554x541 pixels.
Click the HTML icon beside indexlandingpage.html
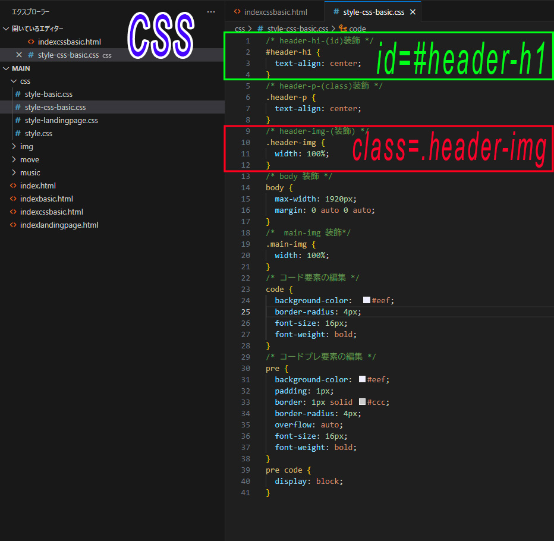13,225
